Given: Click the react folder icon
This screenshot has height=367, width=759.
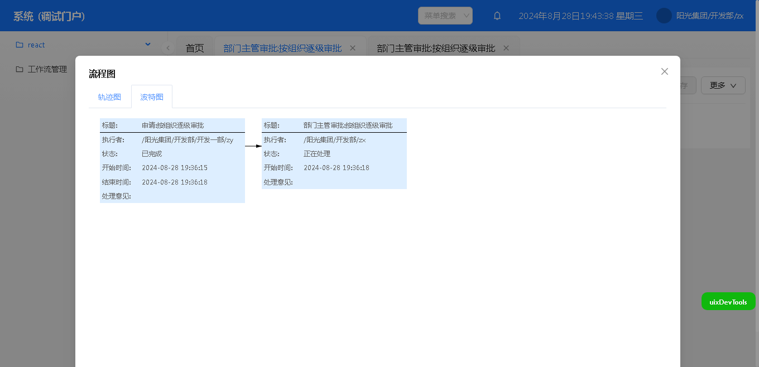Looking at the screenshot, I should (20, 45).
